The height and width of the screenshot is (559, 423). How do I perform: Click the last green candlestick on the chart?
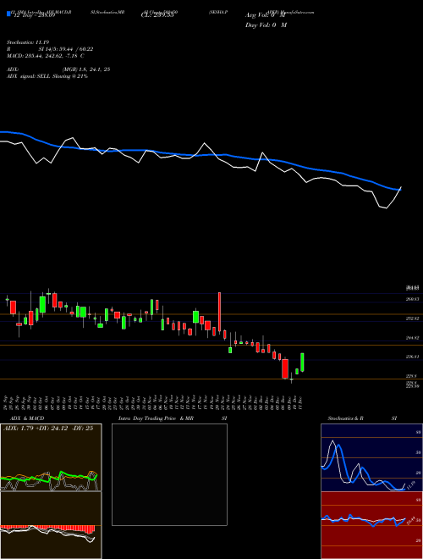(302, 363)
